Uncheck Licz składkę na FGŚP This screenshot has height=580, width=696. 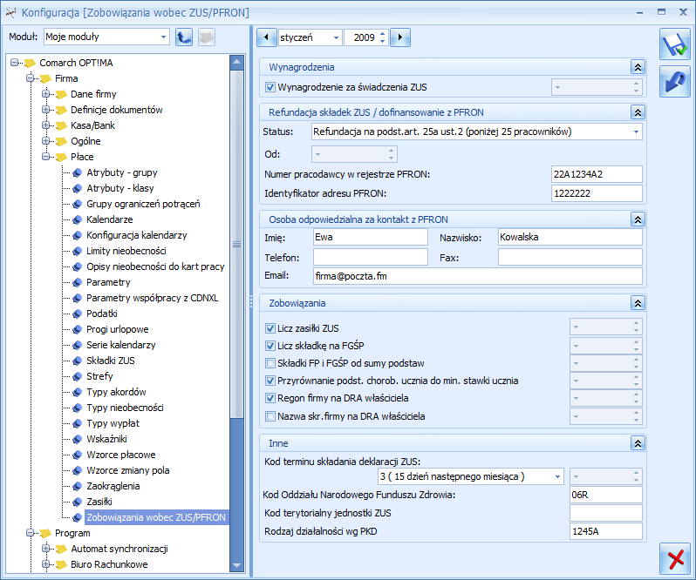coord(270,346)
